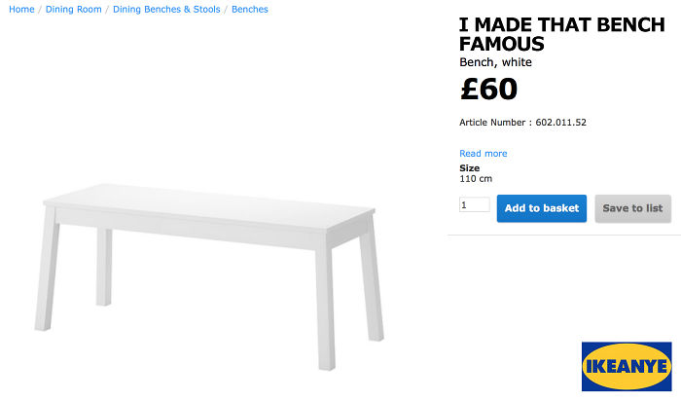The width and height of the screenshot is (681, 401).
Task: Select the 110 cm size value
Action: point(476,179)
